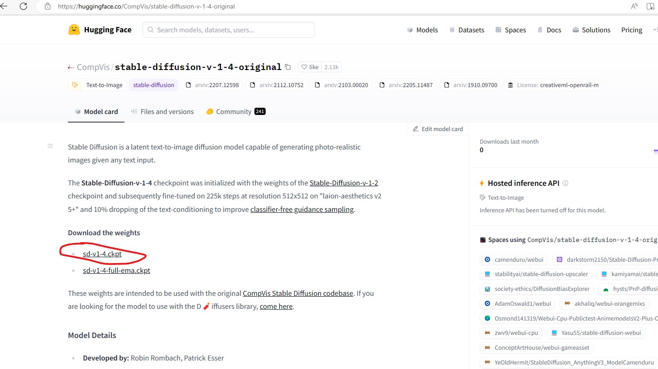Click the browser back arrow
Screen dimensions: 658x369
[4, 6]
